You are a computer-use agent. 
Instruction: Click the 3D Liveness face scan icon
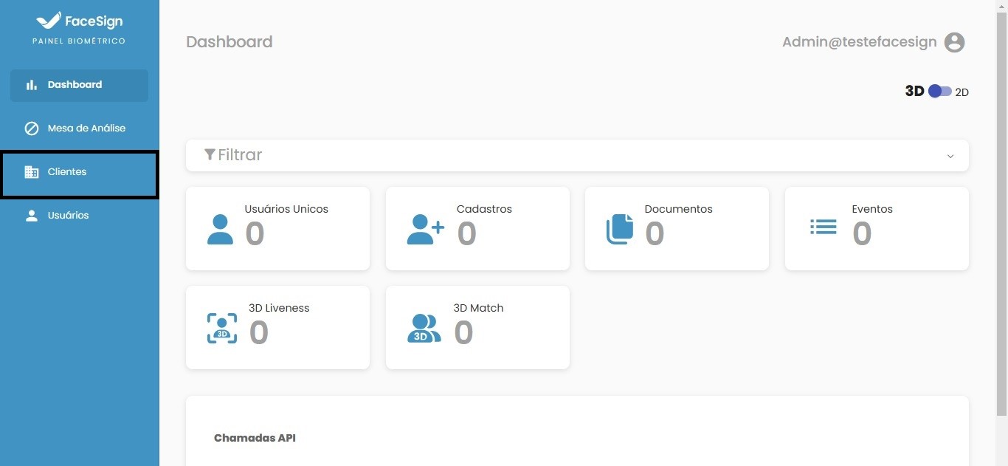[x=222, y=329]
